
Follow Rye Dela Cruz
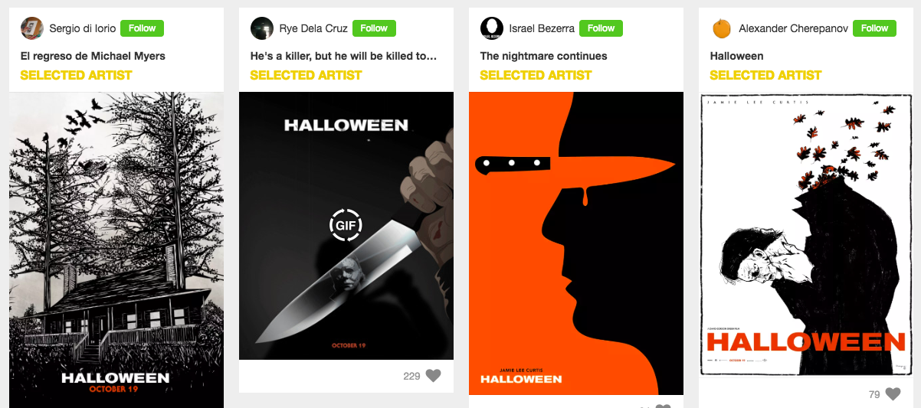click(x=374, y=28)
